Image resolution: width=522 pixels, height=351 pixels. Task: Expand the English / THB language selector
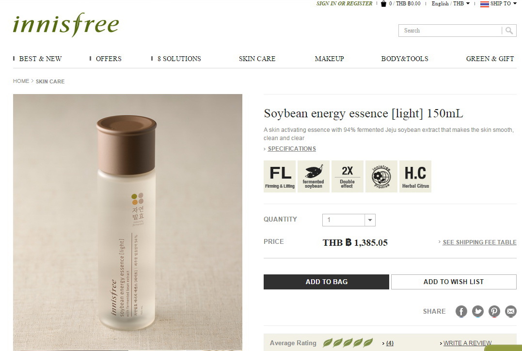(451, 4)
